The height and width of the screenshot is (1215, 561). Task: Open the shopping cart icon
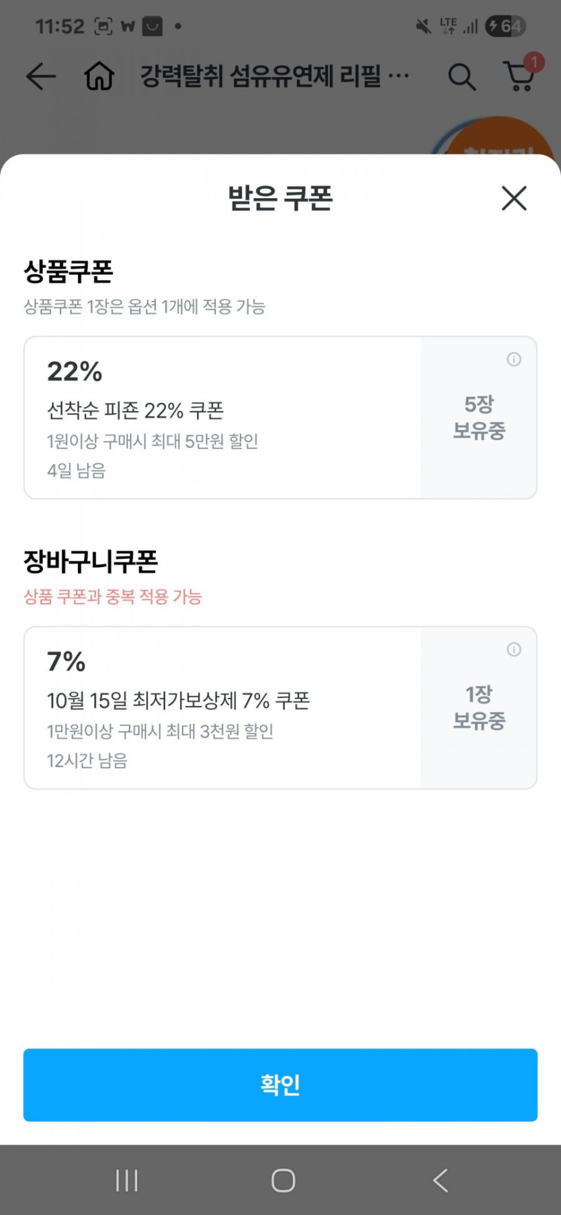(x=520, y=76)
